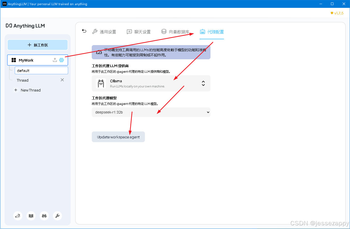Image resolution: width=350 pixels, height=229 pixels.
Task: Open the Ollama LLM provider selector
Action: [151, 83]
